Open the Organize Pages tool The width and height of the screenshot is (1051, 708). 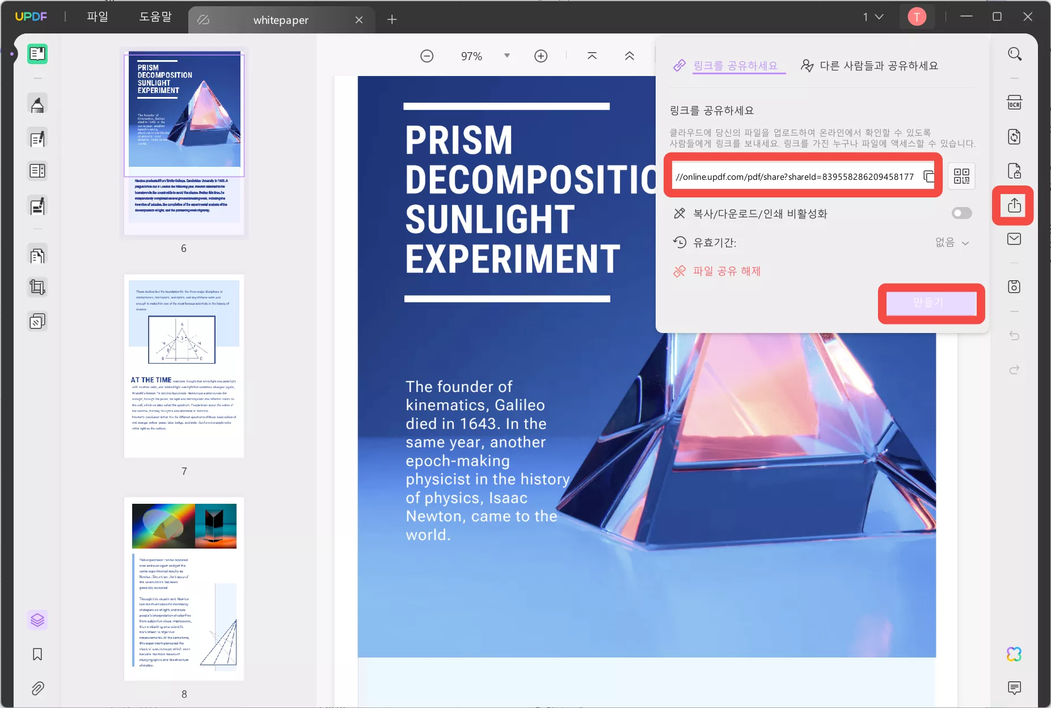point(37,255)
